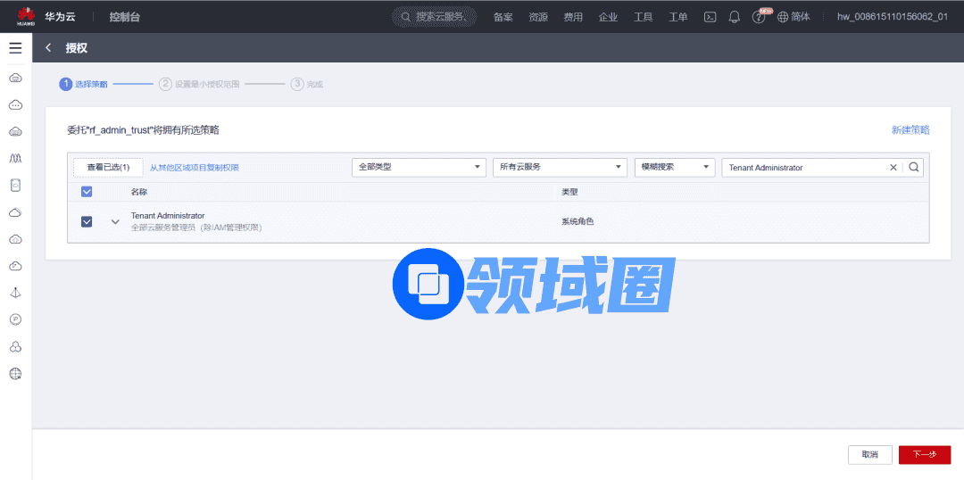Open the 工单 menu in the top bar
This screenshot has width=964, height=480.
tap(678, 17)
